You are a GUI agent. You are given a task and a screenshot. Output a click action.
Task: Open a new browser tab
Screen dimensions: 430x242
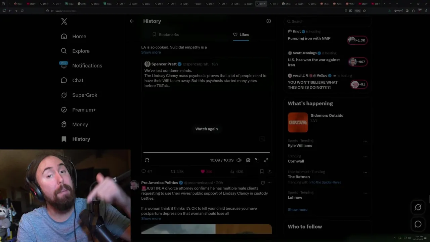pyautogui.click(x=390, y=4)
